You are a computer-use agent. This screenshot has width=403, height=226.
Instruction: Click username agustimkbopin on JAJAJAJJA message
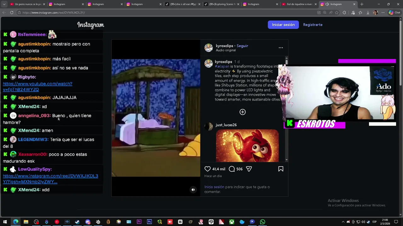tap(34, 98)
